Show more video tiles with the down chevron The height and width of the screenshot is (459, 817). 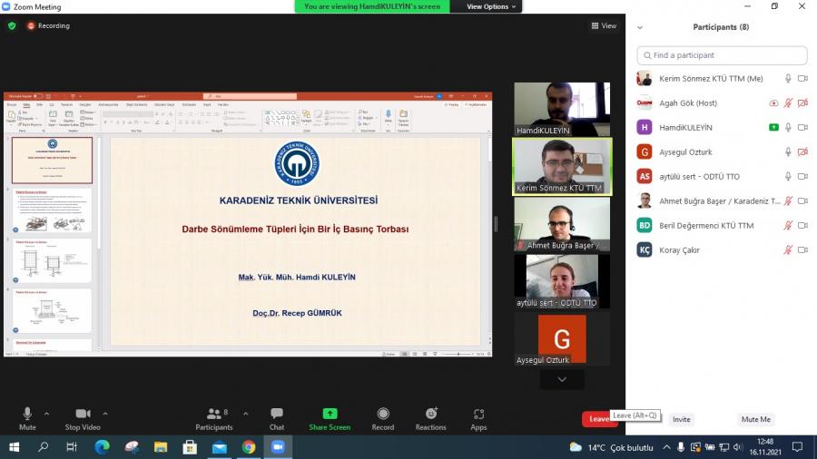tap(562, 379)
